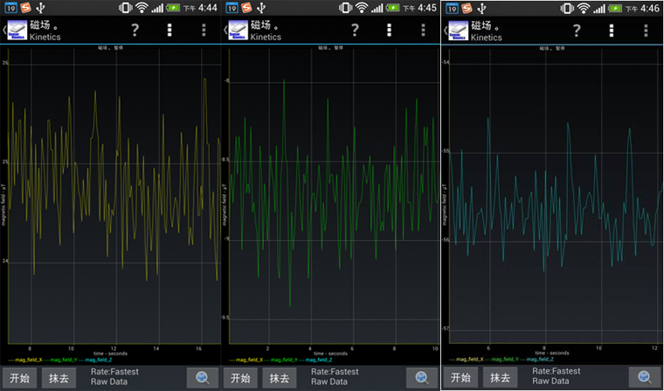This screenshot has height=391, width=664.
Task: Tap the Rate:Fastest text on 4:44 screen
Action: tap(114, 372)
